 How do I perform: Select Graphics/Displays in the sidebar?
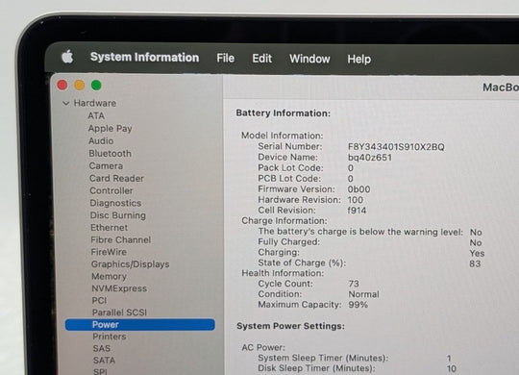point(131,264)
